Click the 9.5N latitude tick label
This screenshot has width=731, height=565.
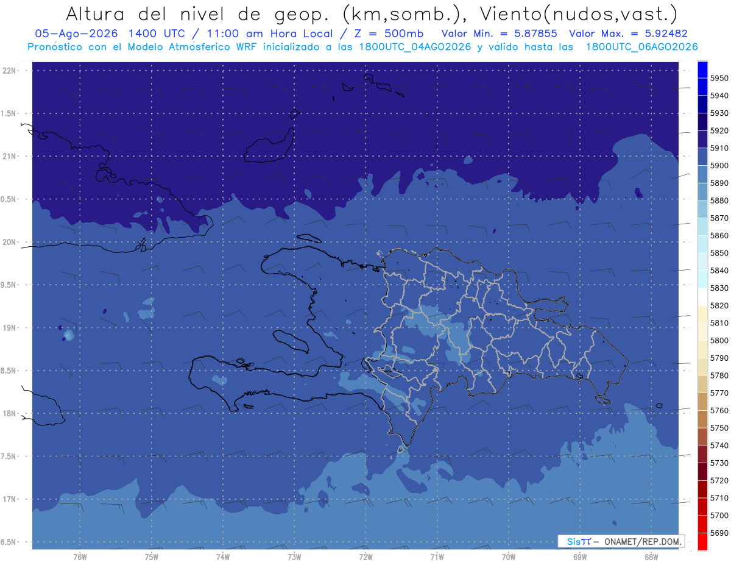pyautogui.click(x=8, y=285)
